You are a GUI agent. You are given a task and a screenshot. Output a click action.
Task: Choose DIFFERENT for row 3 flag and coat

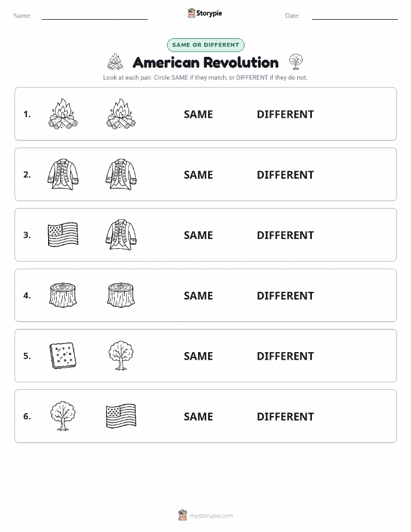[285, 235]
